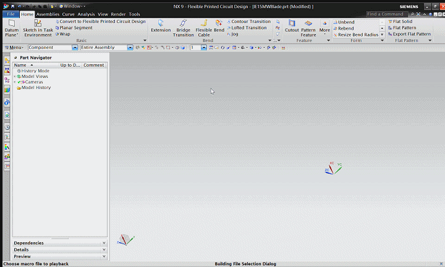Open the Part Navigator sidebar tab

[x=7, y=80]
